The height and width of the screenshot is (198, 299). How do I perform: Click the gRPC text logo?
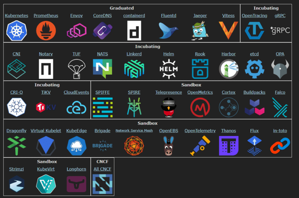tap(280, 31)
